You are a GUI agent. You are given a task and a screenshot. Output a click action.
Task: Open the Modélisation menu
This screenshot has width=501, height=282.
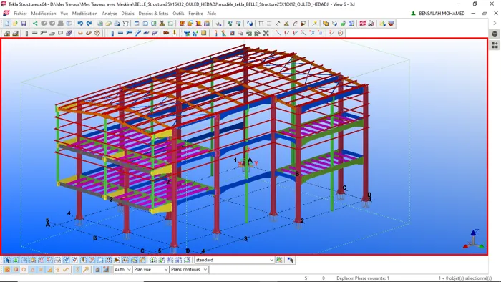point(84,14)
